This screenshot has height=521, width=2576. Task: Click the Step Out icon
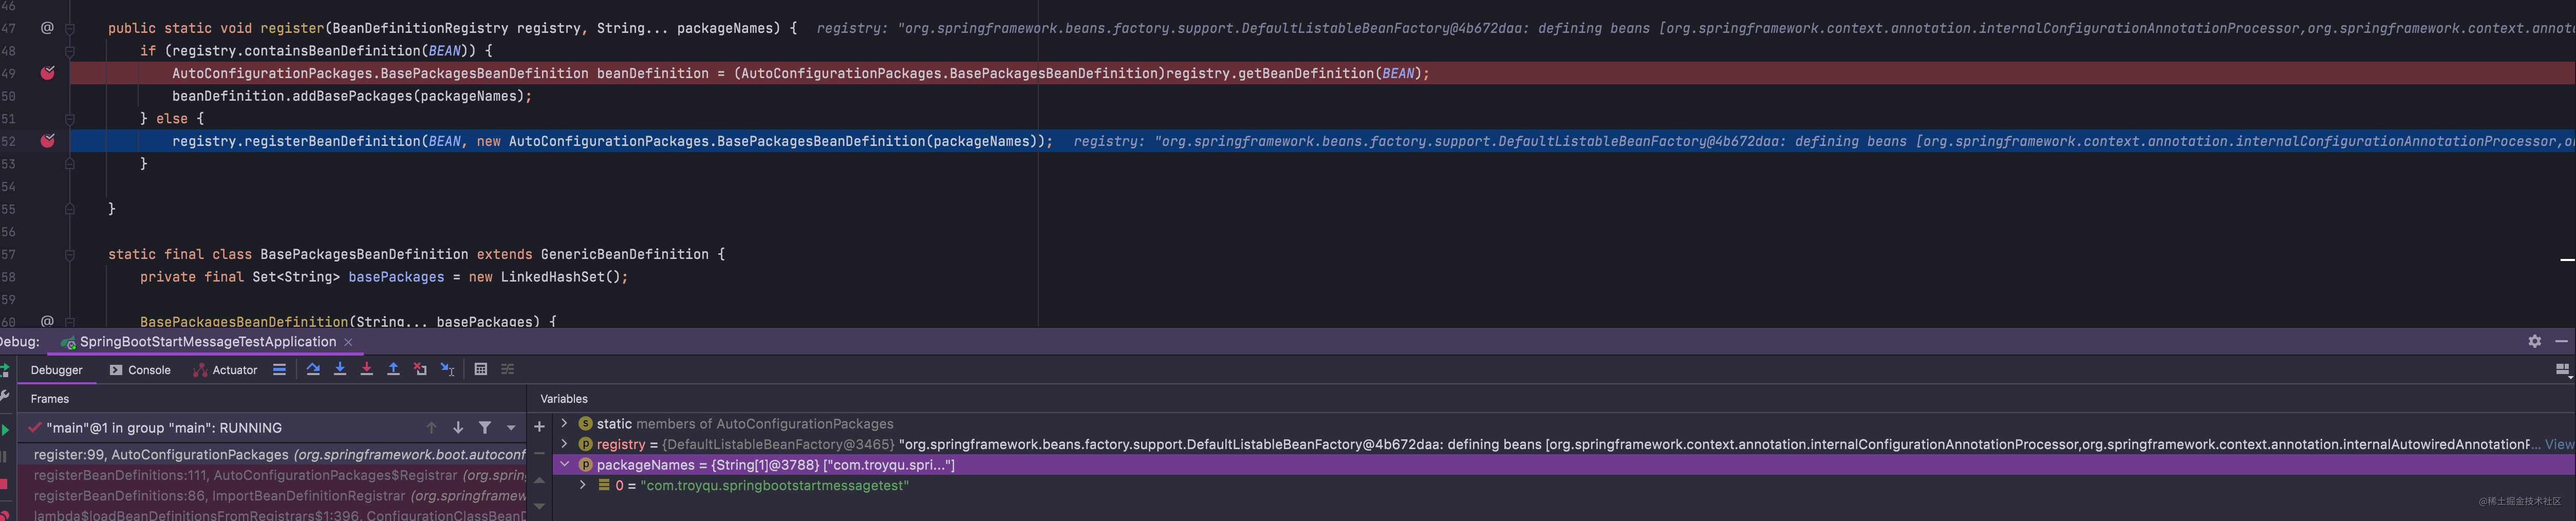[x=393, y=370]
